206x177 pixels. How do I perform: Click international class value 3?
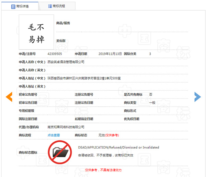click(150, 54)
